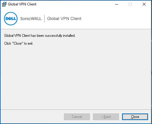The image size is (152, 124).
Task: Click the vertical divider beside SonicWALL
Action: (44, 19)
